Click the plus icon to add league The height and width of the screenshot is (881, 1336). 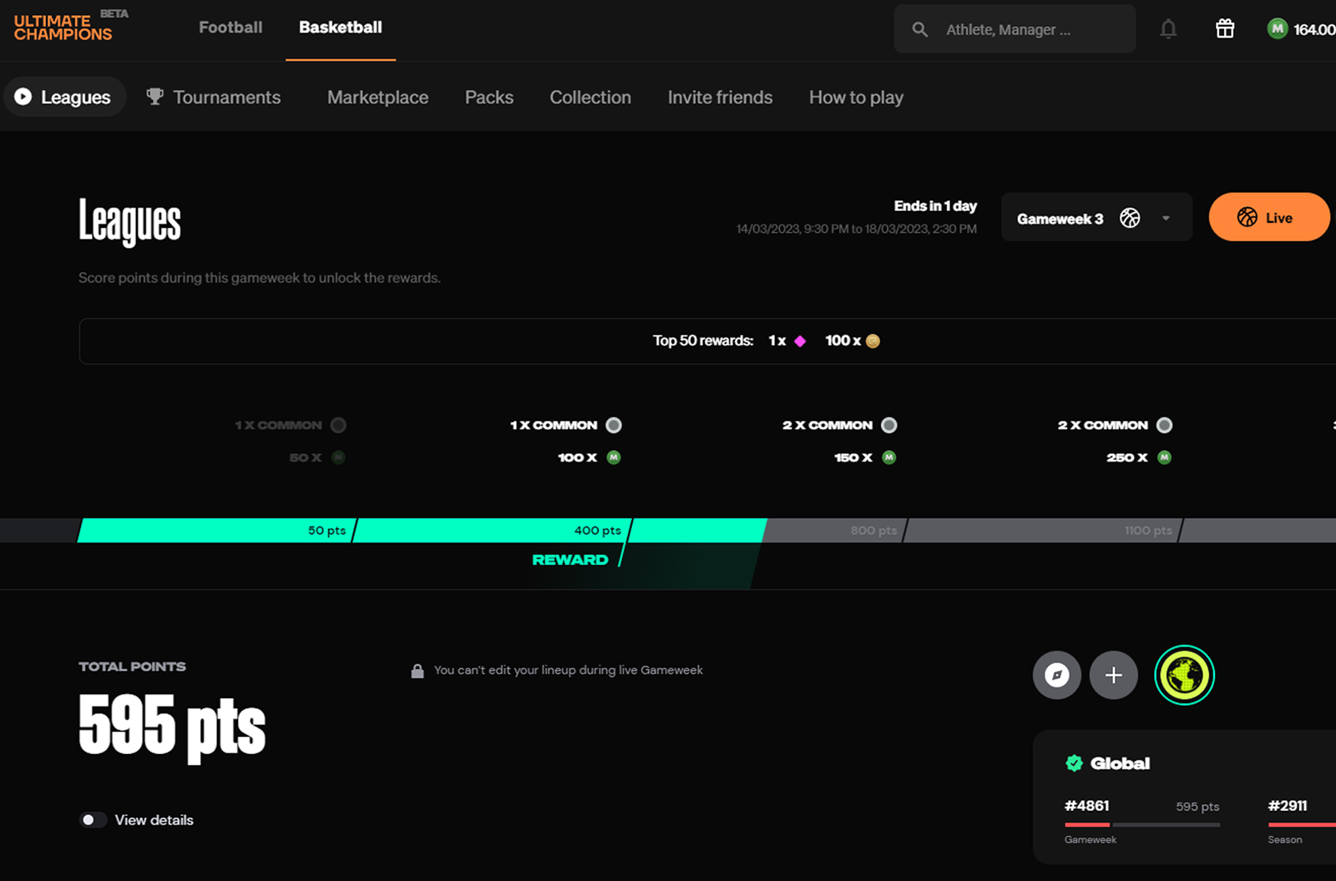tap(1113, 675)
